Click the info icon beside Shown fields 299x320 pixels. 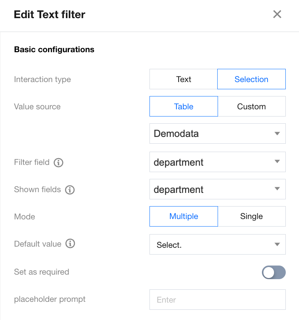[x=70, y=190]
